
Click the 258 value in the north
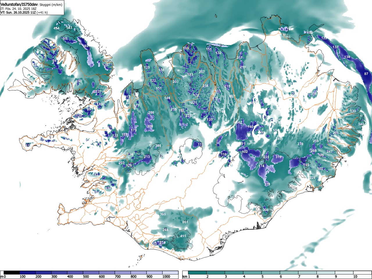point(205,86)
